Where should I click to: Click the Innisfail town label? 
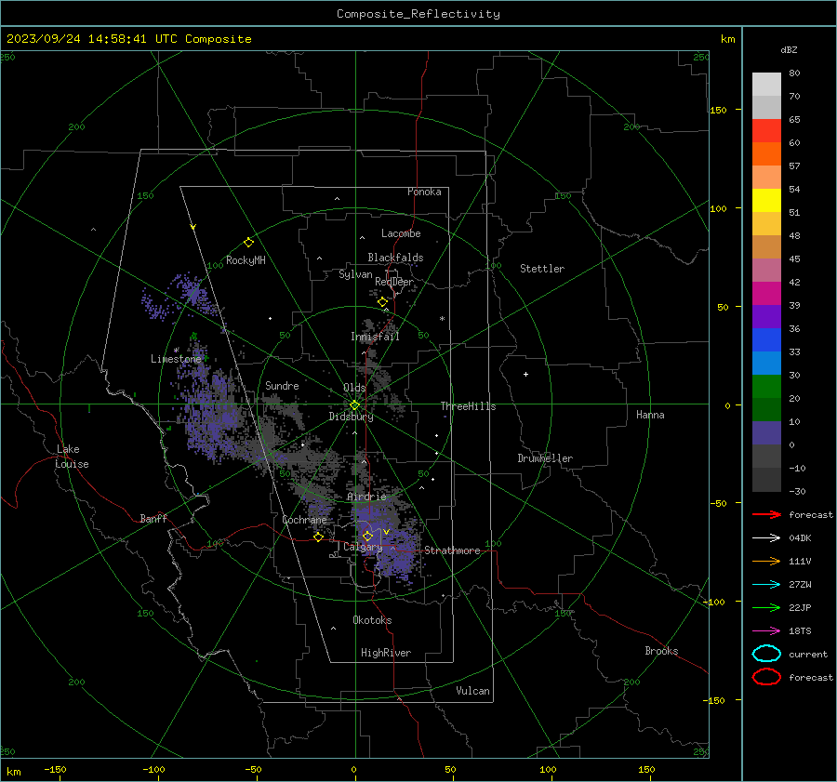375,337
